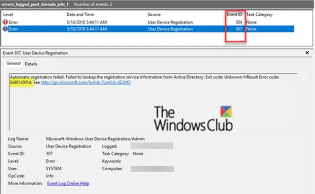Switch to the General tab
This screenshot has height=194, width=315.
(14, 63)
